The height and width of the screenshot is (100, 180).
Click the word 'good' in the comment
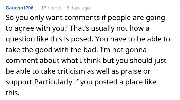(44, 50)
